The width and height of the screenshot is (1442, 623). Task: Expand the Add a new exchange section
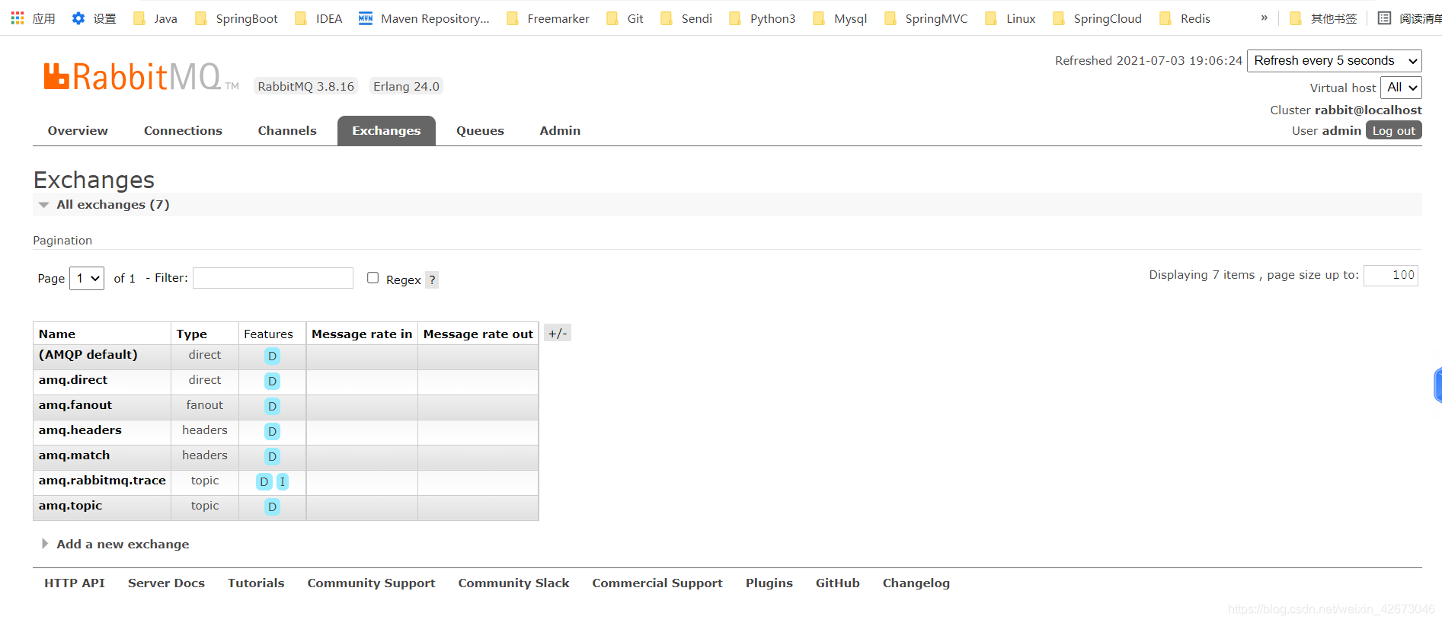point(122,544)
